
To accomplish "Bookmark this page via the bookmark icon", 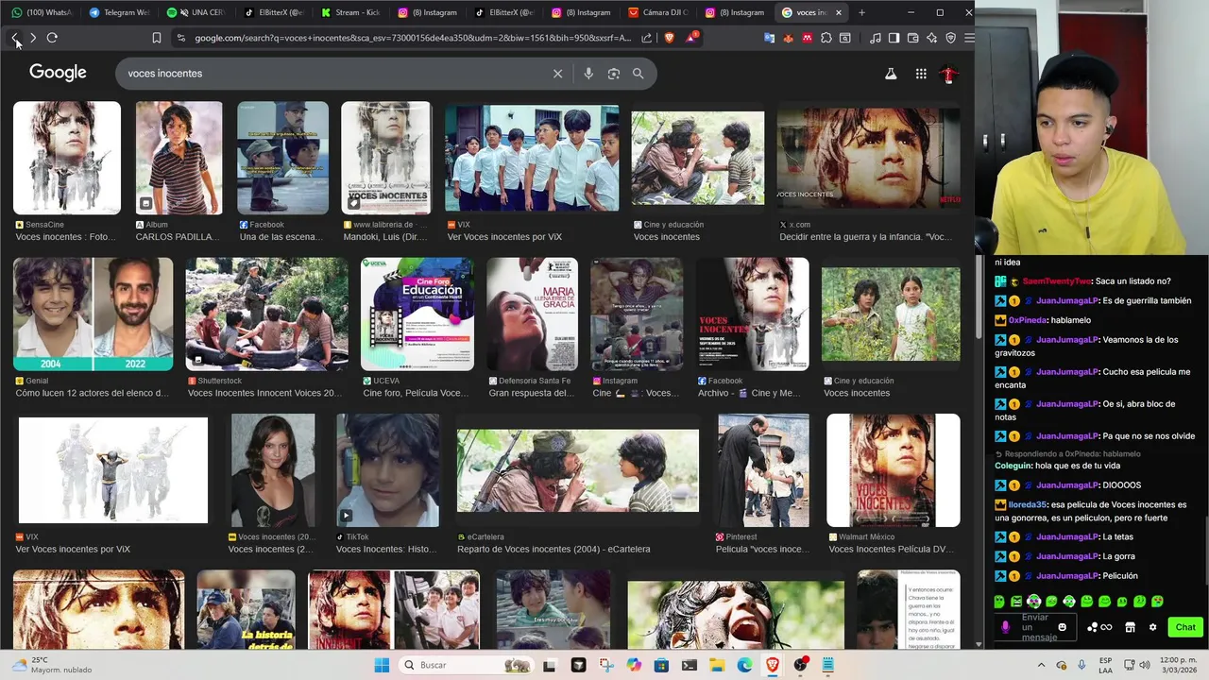I will pyautogui.click(x=157, y=38).
